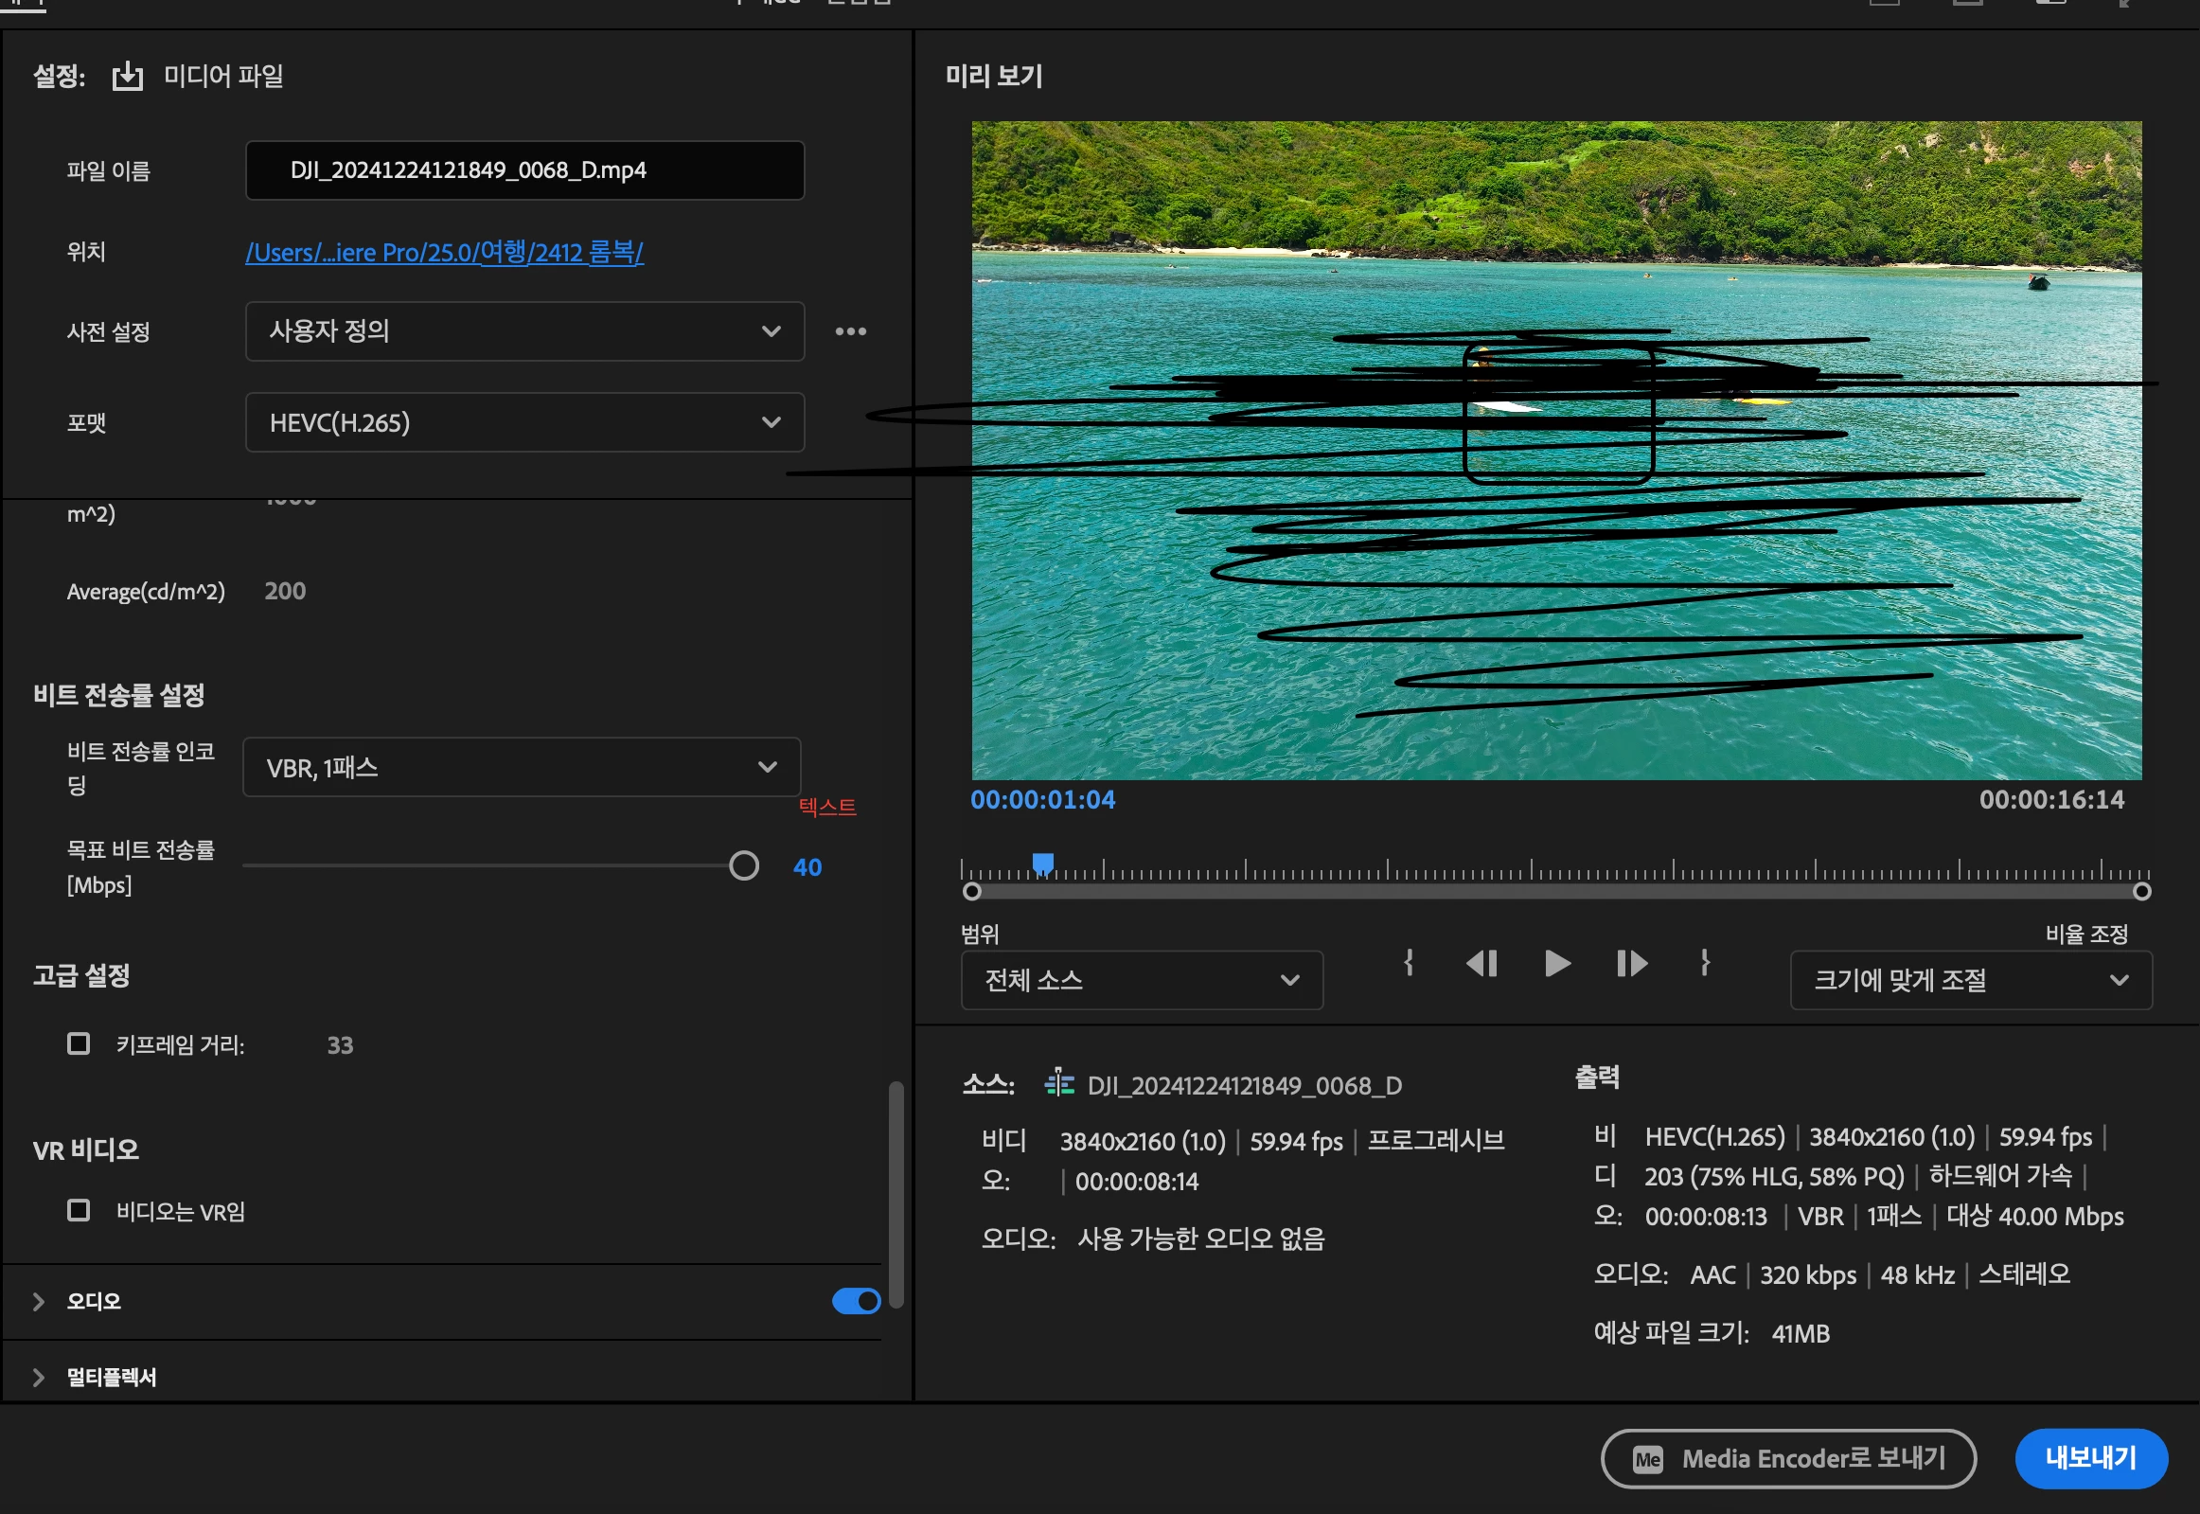Open the 포맷 HEVC(H.265) dropdown

pos(524,422)
